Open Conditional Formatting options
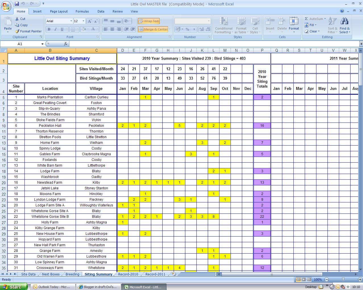This screenshot has height=290, width=363. (223, 25)
